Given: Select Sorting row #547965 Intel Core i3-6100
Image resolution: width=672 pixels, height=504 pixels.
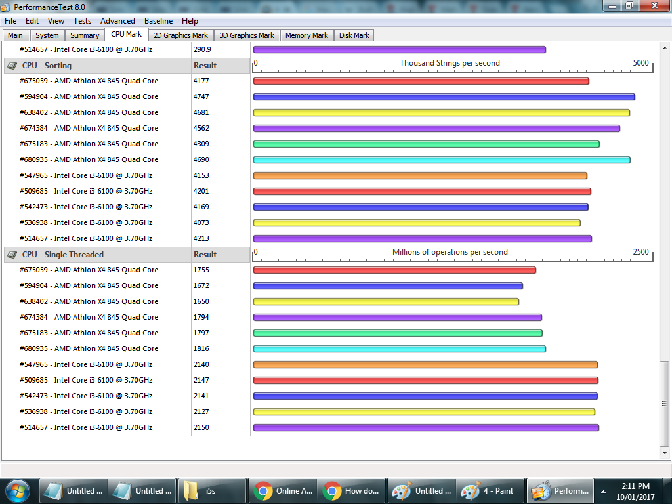Looking at the screenshot, I should pyautogui.click(x=86, y=175).
